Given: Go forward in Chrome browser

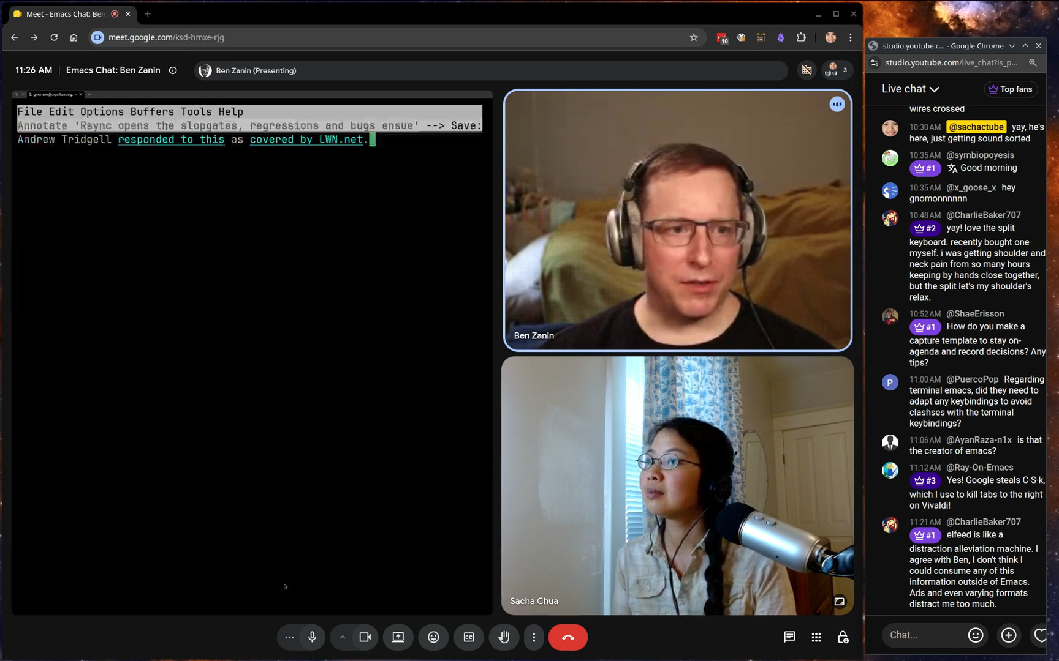Looking at the screenshot, I should point(34,37).
